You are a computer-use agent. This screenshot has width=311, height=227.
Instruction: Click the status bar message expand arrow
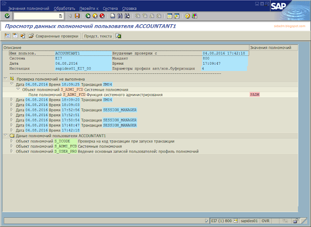(x=206, y=221)
